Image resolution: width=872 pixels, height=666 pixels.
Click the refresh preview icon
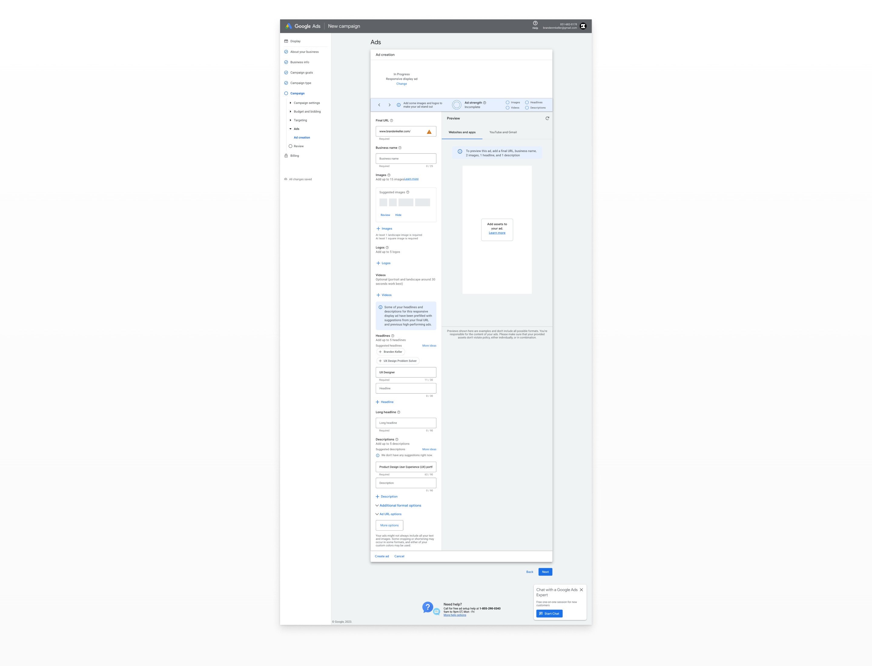547,118
